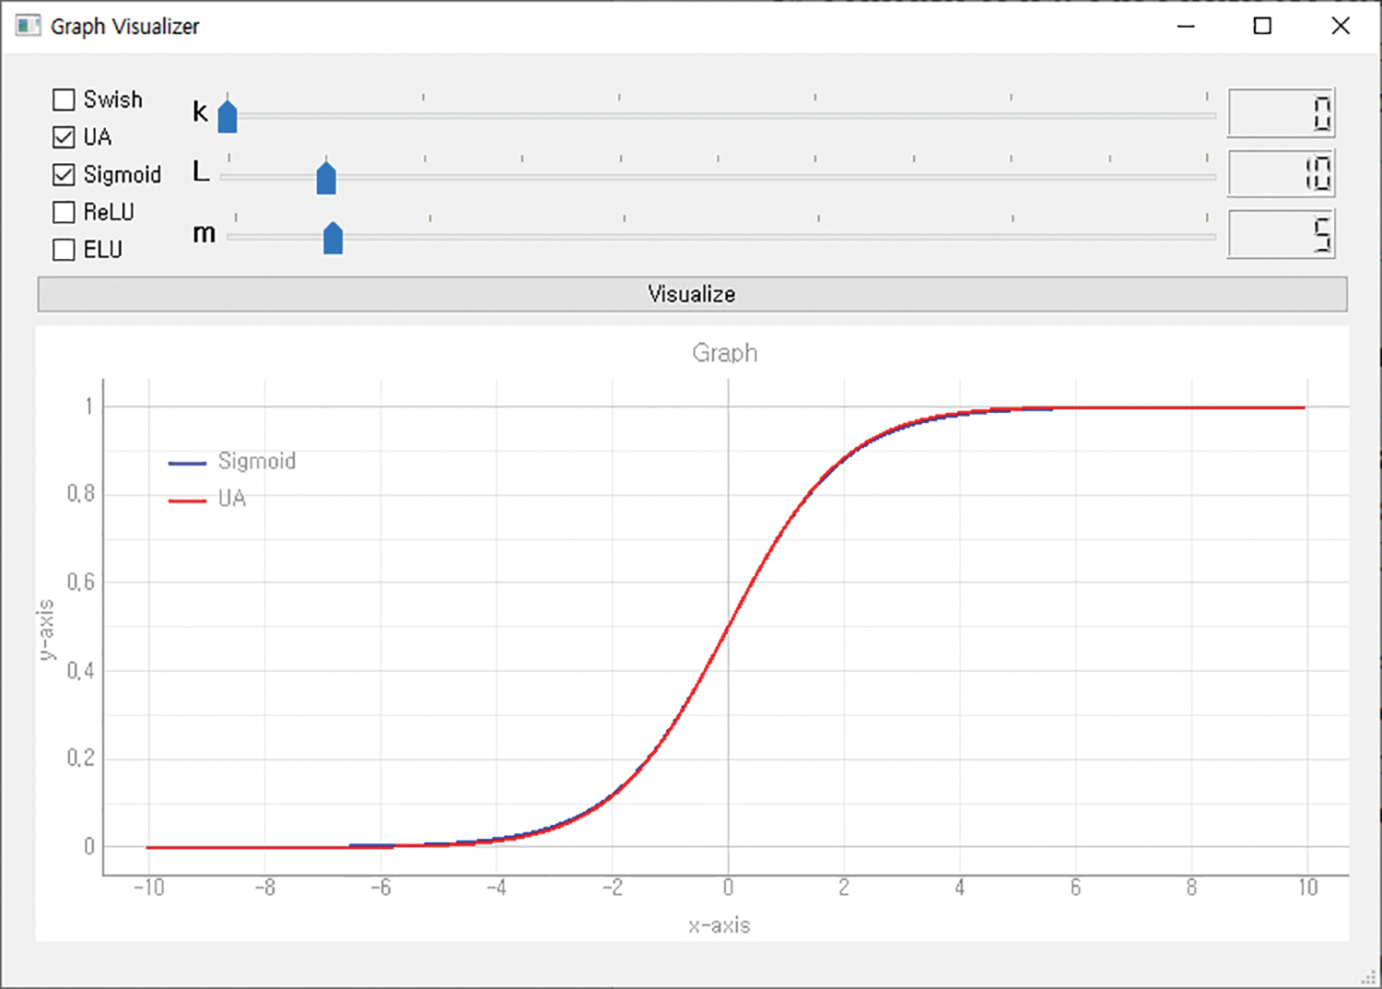Click the k value LCD display

(x=1281, y=113)
